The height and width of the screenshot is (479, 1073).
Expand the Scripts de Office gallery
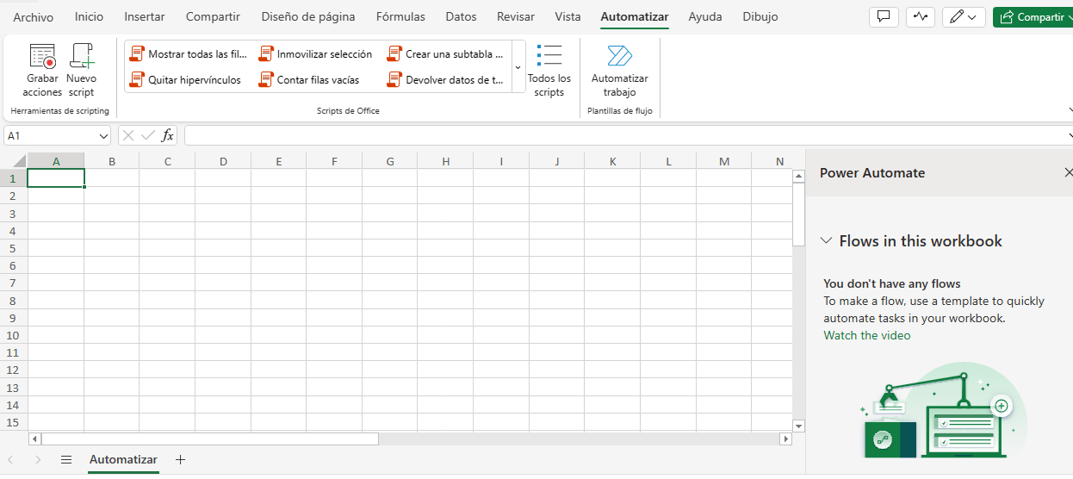[x=518, y=67]
